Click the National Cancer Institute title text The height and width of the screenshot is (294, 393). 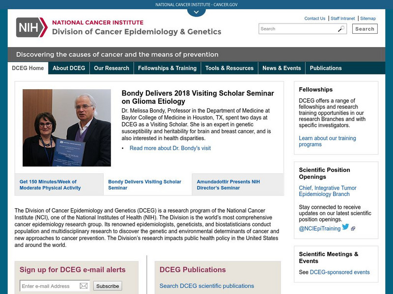click(98, 23)
